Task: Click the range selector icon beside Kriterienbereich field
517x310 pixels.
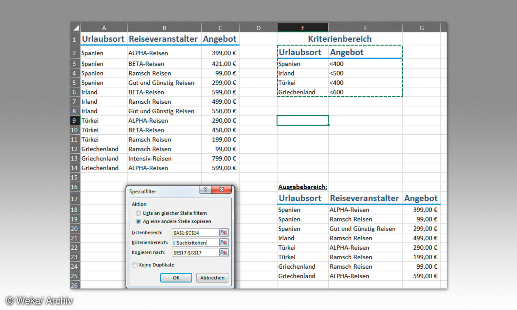Action: tap(224, 243)
